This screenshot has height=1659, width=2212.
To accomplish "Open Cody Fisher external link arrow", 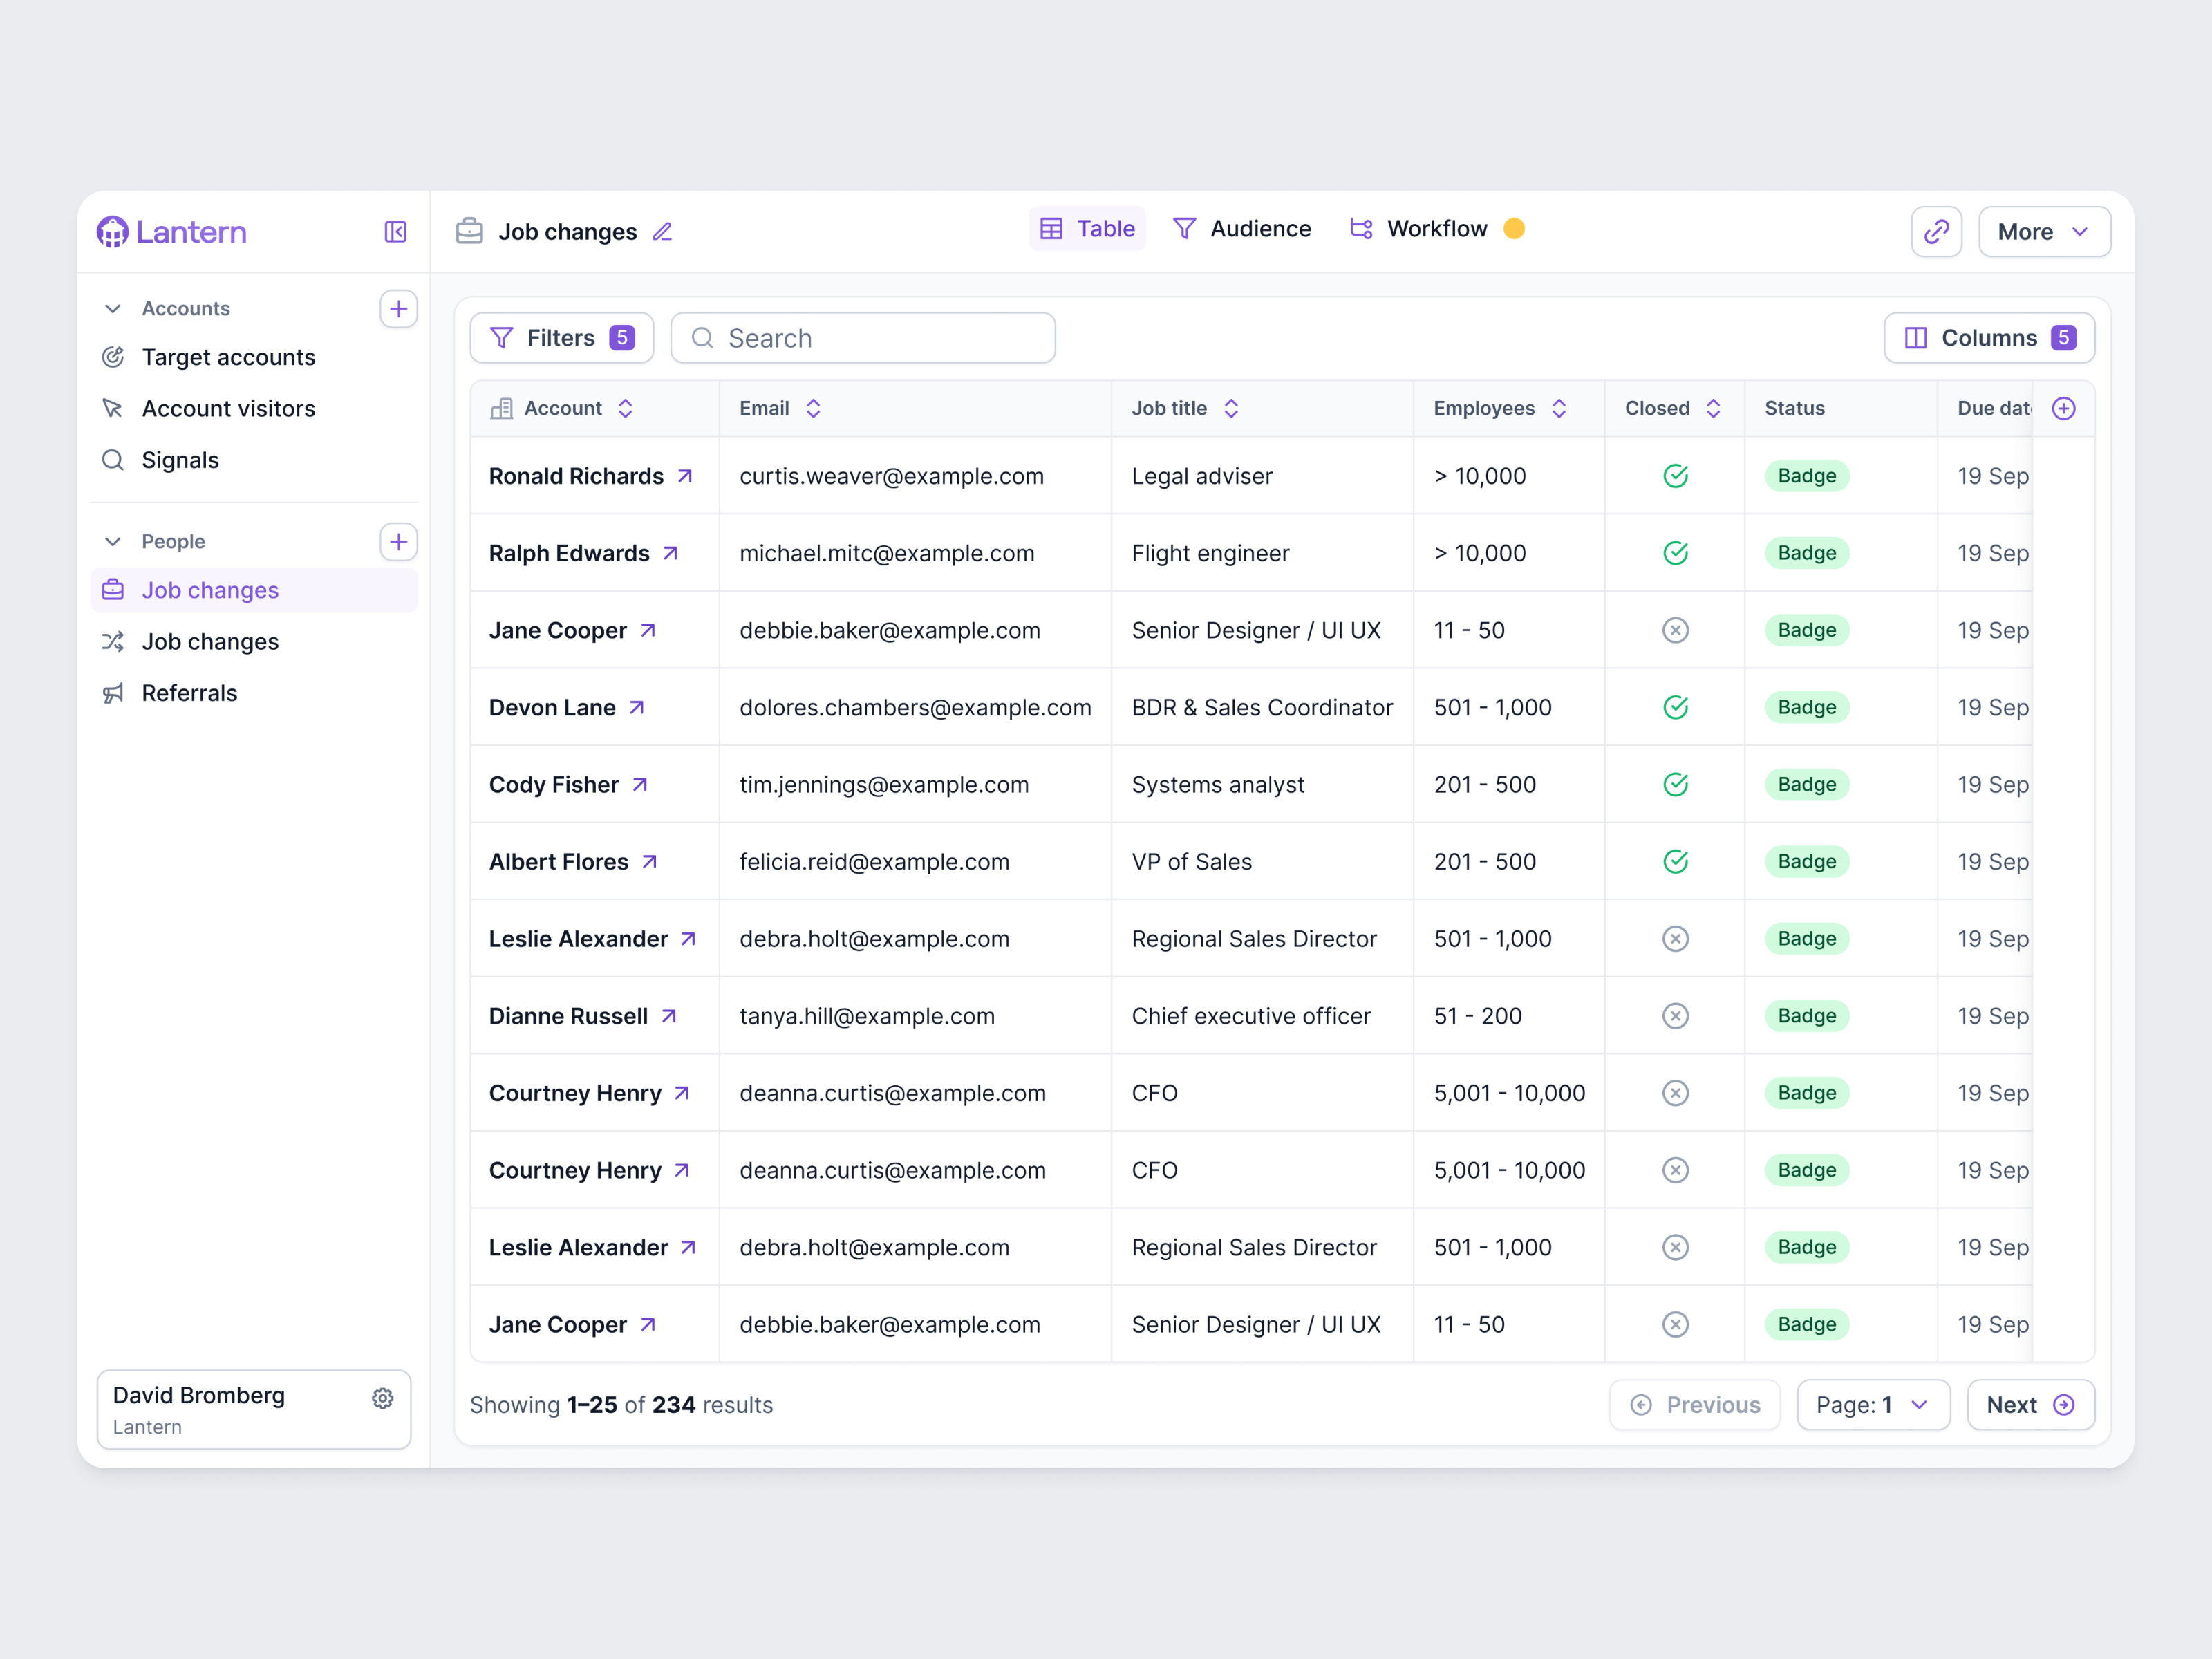I will (x=640, y=785).
